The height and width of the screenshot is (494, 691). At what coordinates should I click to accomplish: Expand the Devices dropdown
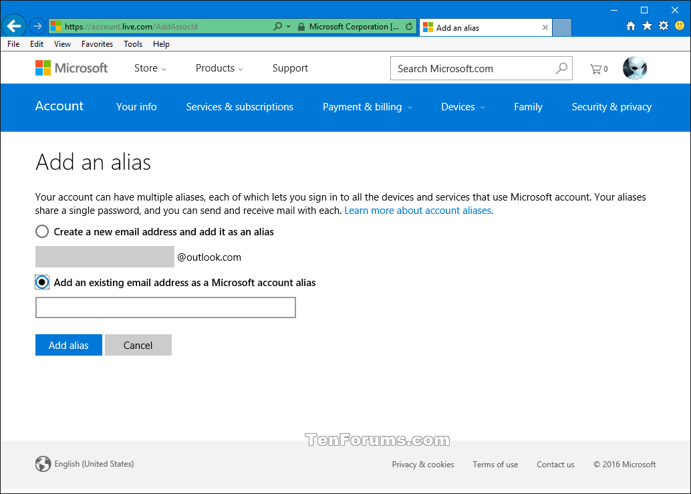462,107
